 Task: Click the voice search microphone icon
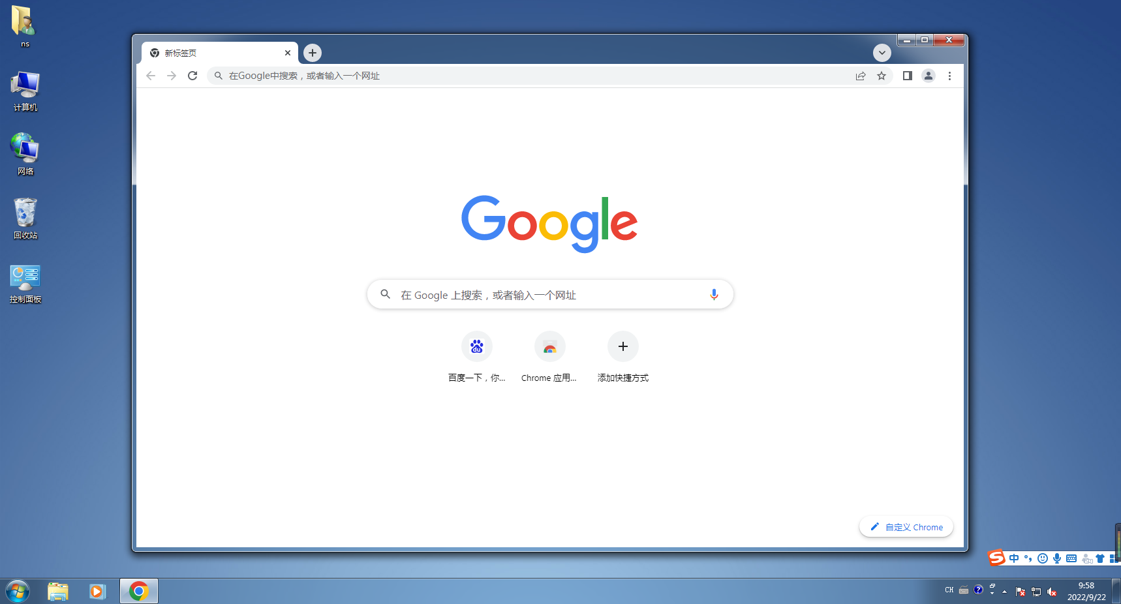point(714,295)
